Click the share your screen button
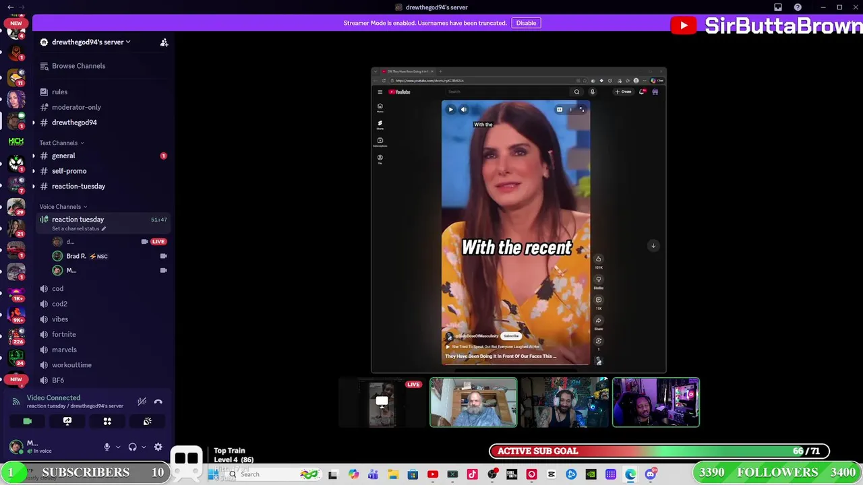Image resolution: width=863 pixels, height=485 pixels. [x=67, y=421]
